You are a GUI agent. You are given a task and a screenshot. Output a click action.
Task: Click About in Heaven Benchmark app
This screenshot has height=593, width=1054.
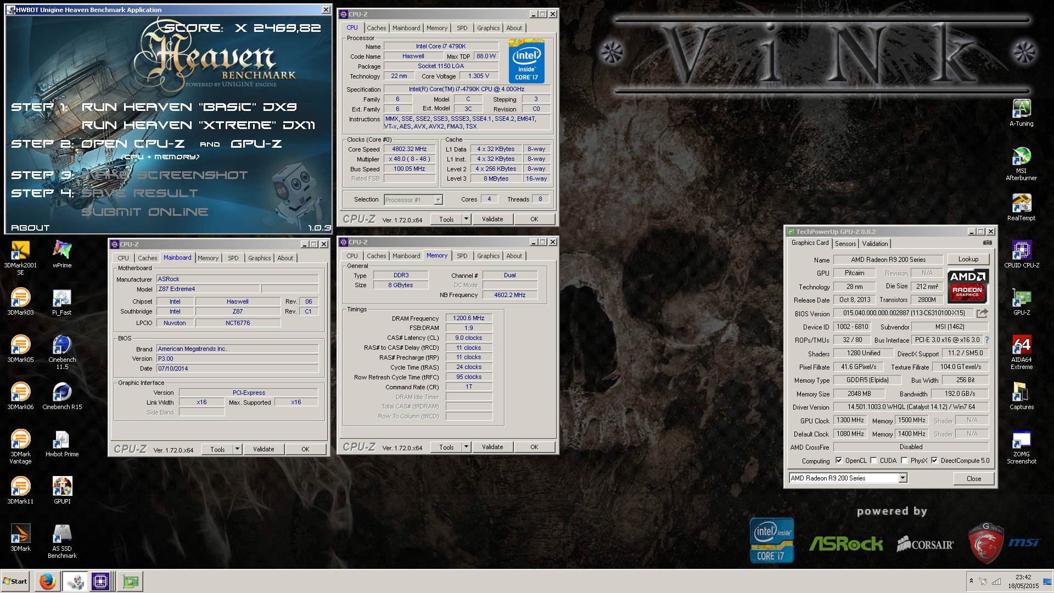[x=30, y=227]
